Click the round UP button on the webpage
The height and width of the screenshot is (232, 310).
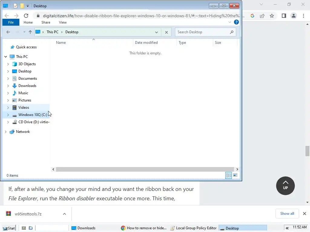coord(285,186)
